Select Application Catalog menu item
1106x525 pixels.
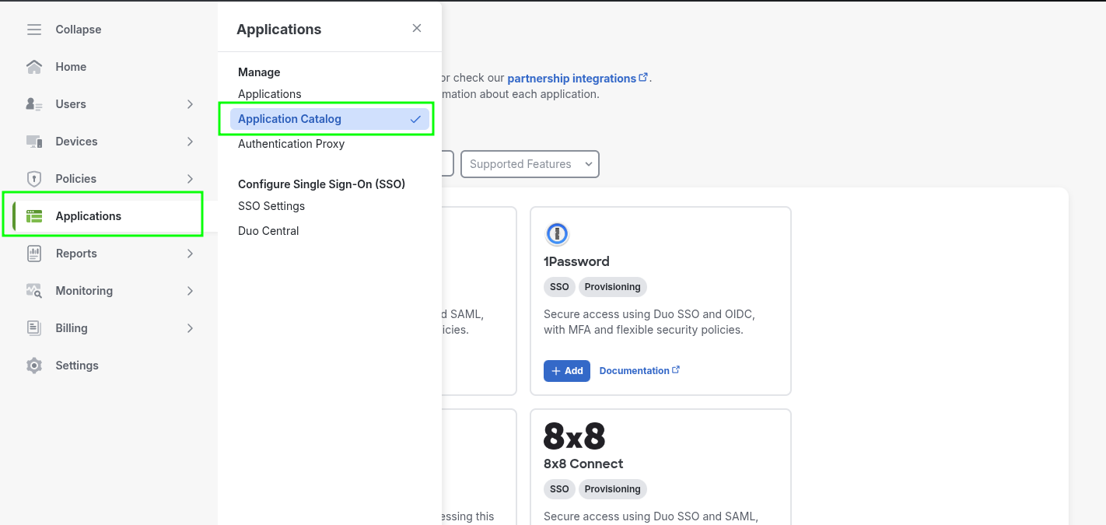(329, 119)
